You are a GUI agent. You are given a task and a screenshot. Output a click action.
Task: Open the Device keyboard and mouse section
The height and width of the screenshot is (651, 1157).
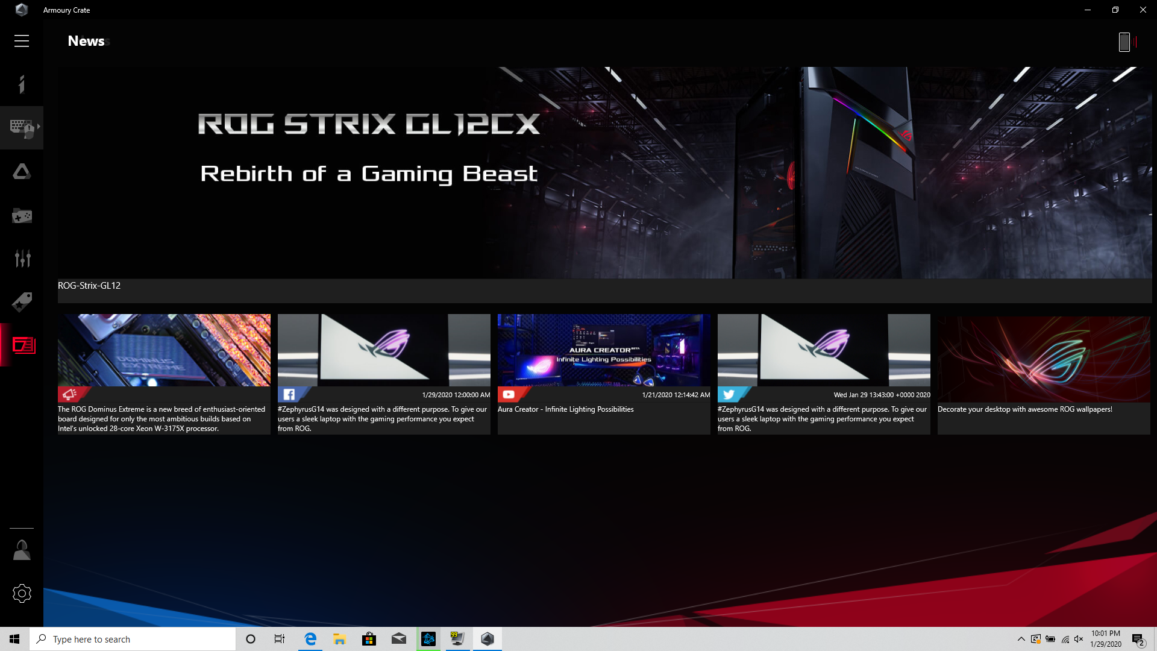22,128
